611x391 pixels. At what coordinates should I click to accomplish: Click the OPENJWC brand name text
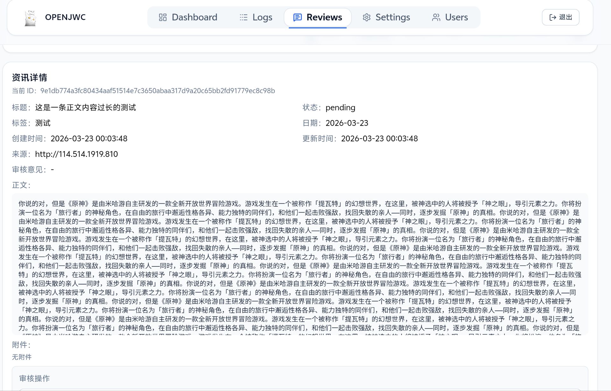(x=65, y=17)
